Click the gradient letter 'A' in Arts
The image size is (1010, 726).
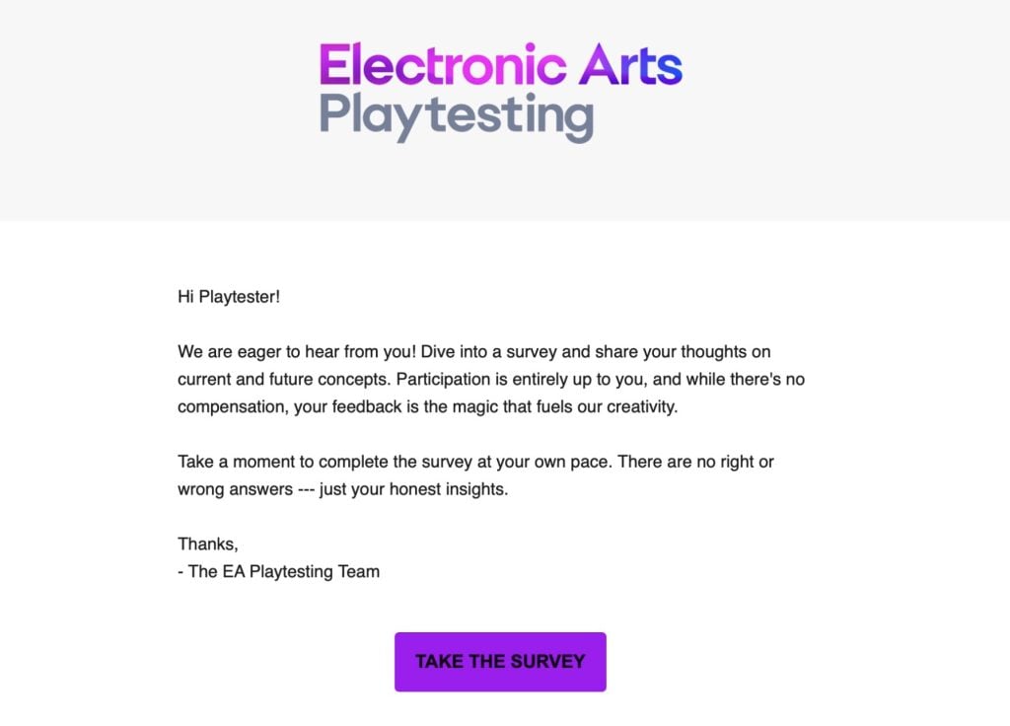tap(601, 63)
